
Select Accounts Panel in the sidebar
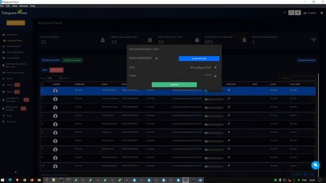pyautogui.click(x=15, y=41)
